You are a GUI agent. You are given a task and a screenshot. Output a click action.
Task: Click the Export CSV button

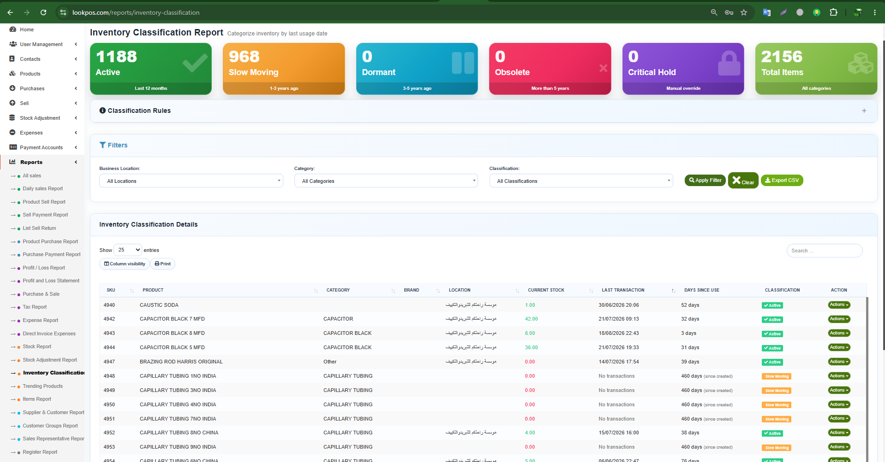pos(782,181)
